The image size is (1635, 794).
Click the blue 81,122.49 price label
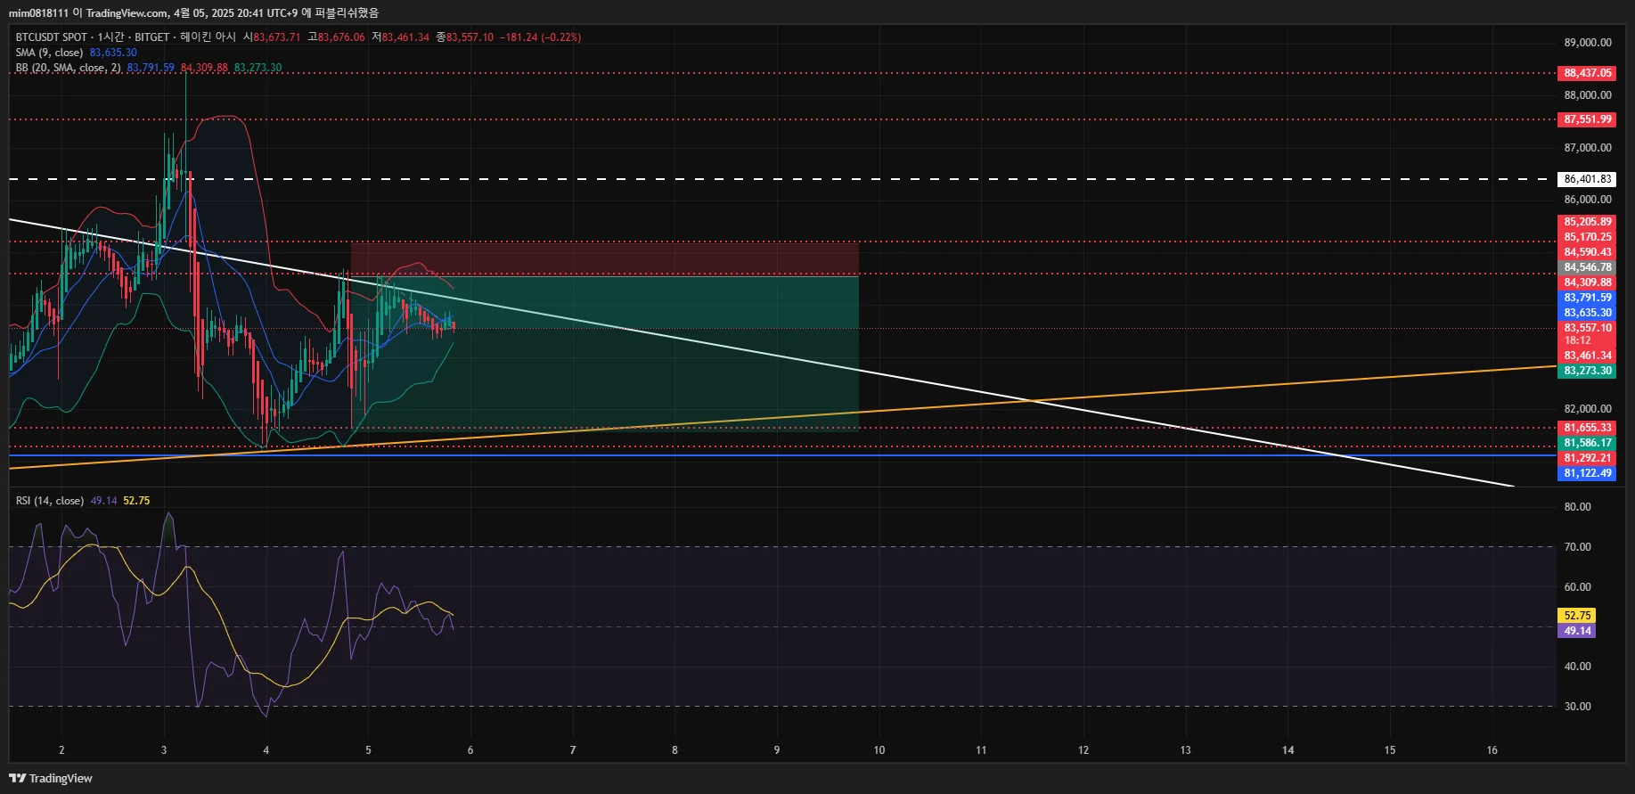tap(1587, 473)
